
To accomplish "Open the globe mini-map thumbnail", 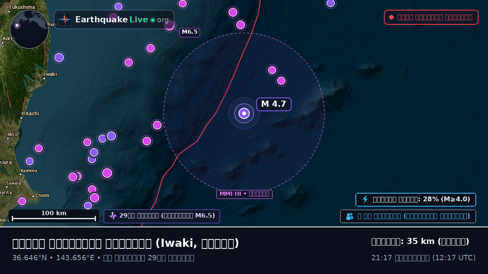I will (x=29, y=29).
